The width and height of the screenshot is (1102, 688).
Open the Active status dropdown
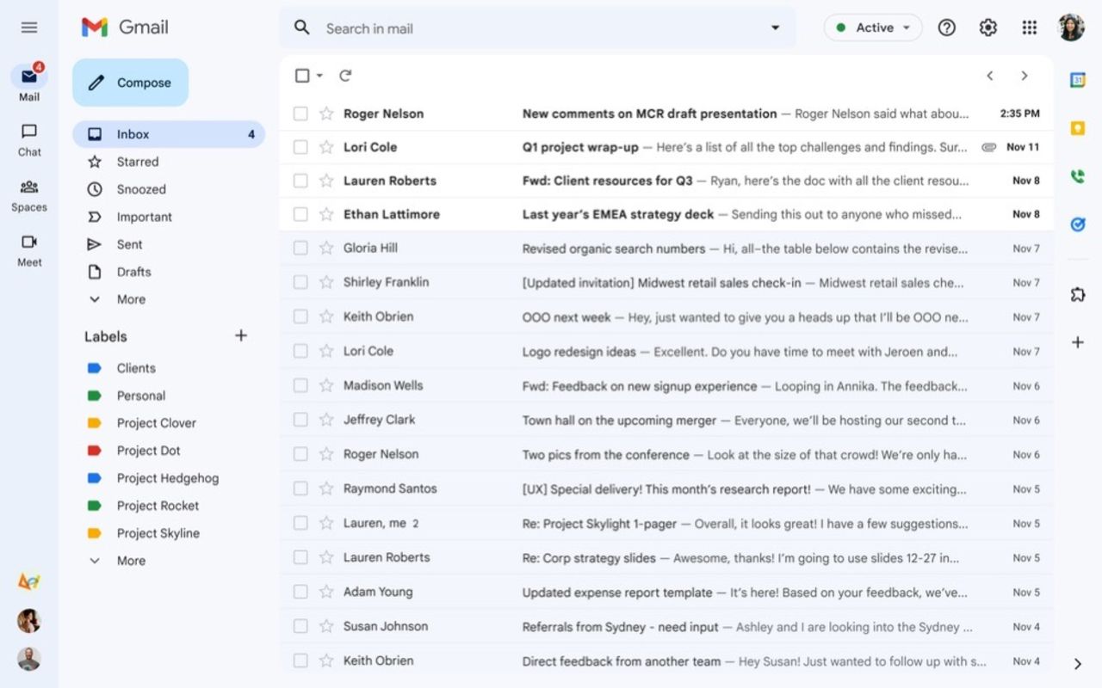[873, 27]
